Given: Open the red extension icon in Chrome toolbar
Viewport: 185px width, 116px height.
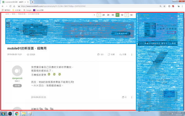Looking at the screenshot, I should pos(173,6).
